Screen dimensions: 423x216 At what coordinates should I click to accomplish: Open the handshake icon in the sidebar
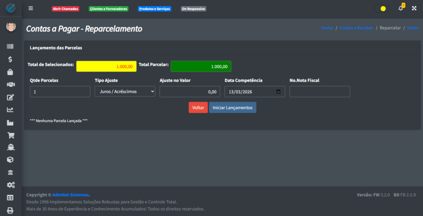(10, 85)
